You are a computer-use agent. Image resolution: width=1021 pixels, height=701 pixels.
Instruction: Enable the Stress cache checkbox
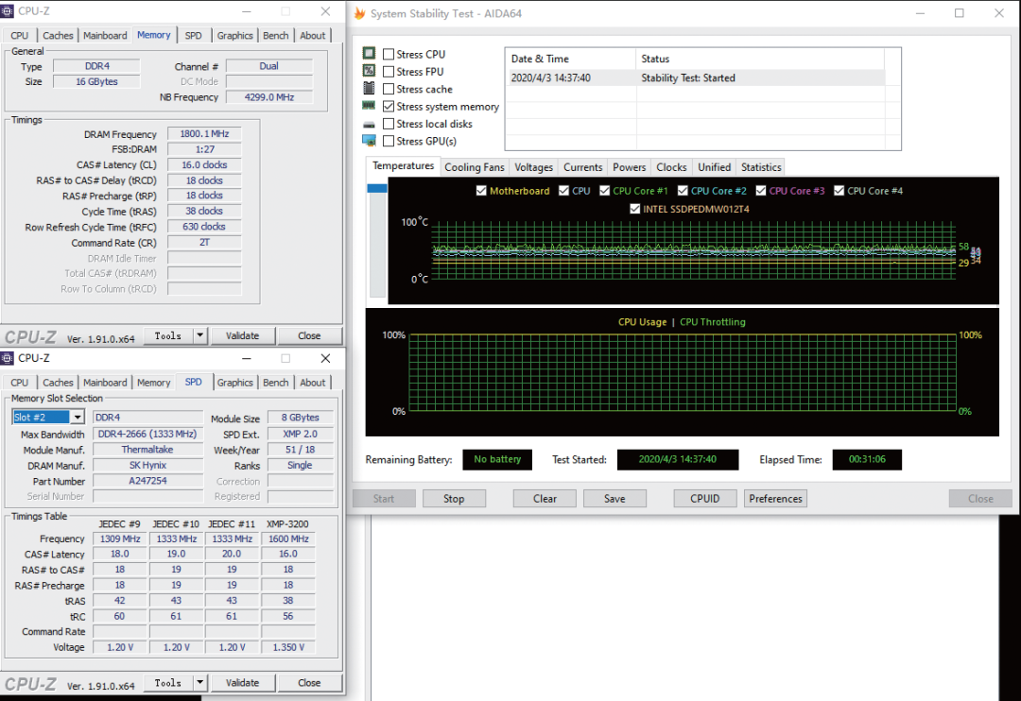pyautogui.click(x=389, y=89)
